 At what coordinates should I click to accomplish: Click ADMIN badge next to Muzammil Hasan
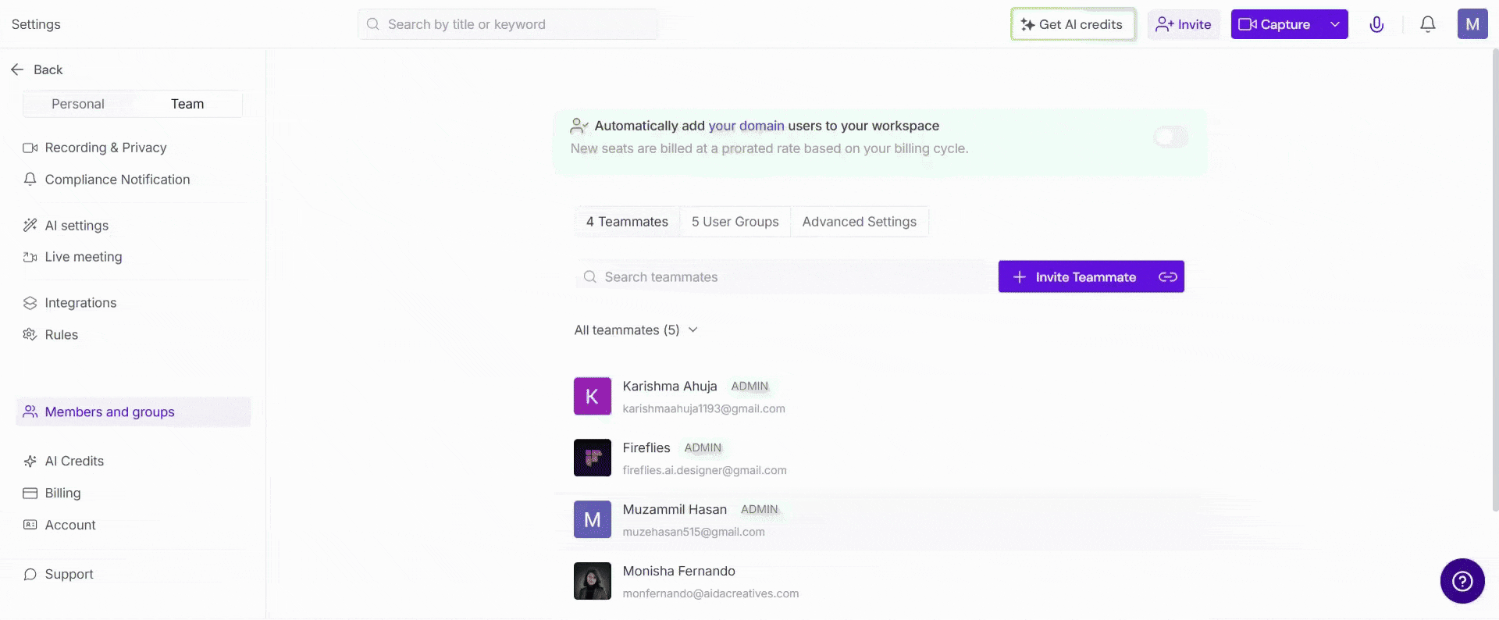coord(759,510)
